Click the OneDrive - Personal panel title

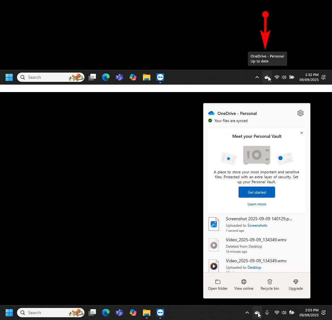tap(237, 113)
